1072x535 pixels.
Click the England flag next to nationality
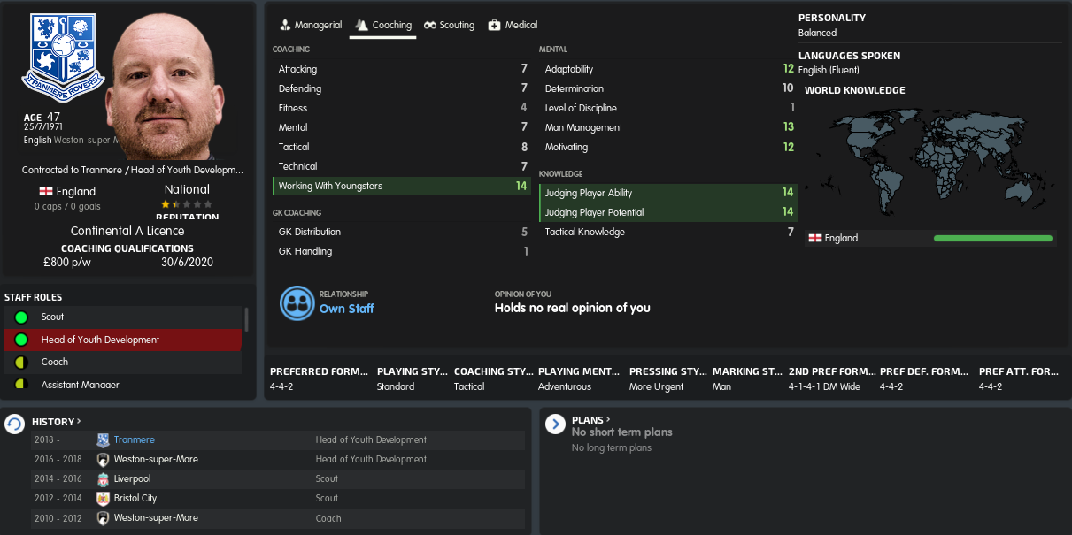(45, 191)
